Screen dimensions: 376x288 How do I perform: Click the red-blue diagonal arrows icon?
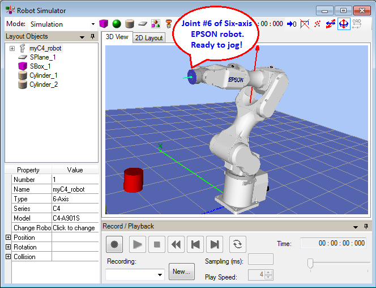tap(331, 24)
